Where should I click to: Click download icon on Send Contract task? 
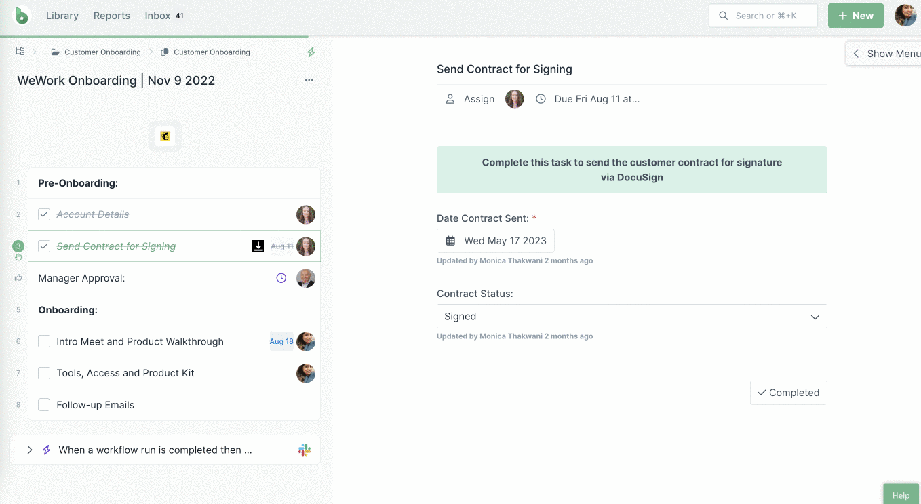tap(258, 246)
